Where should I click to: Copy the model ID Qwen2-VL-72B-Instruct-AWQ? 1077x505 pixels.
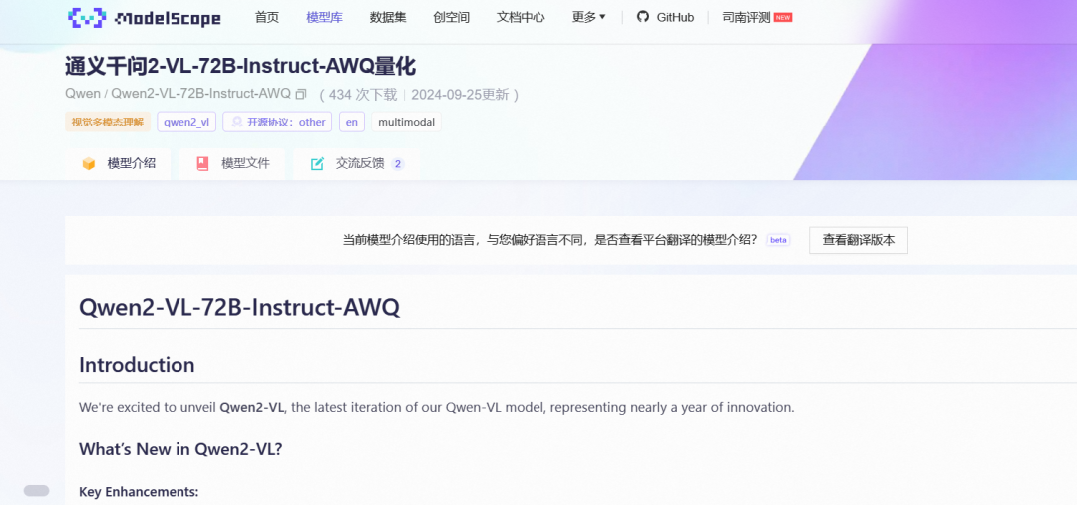click(301, 94)
